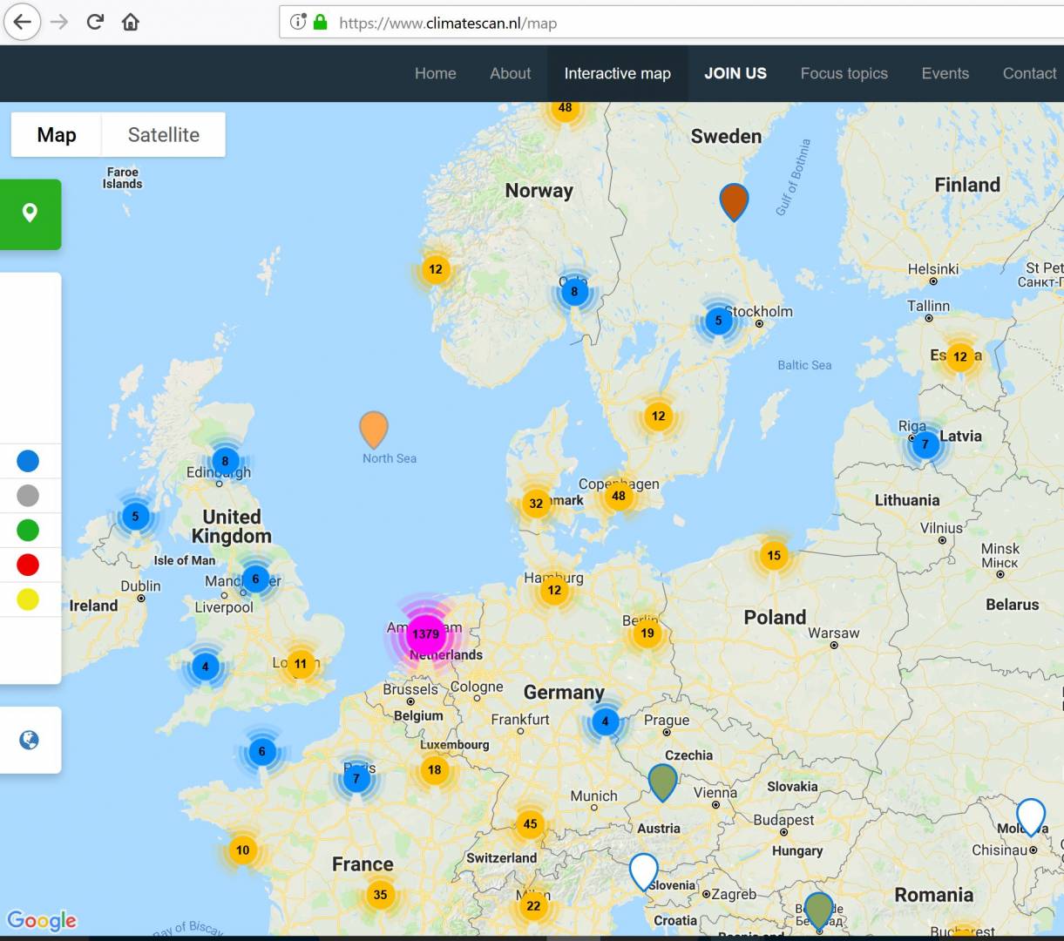Open the yellow 10 cluster on France's west coast
This screenshot has width=1064, height=941.
242,850
